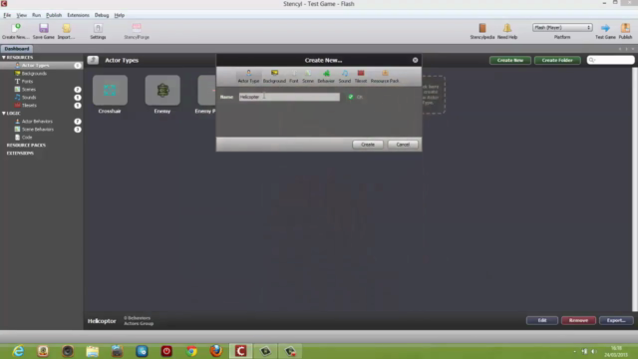
Task: Select Resource Packs in sidebar
Action: [26, 146]
